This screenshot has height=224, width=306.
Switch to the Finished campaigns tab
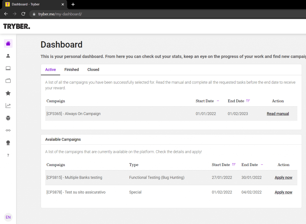click(72, 70)
